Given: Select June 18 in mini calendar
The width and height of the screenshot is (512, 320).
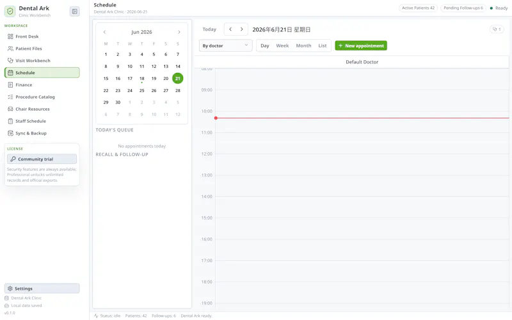Looking at the screenshot, I should pos(141,78).
